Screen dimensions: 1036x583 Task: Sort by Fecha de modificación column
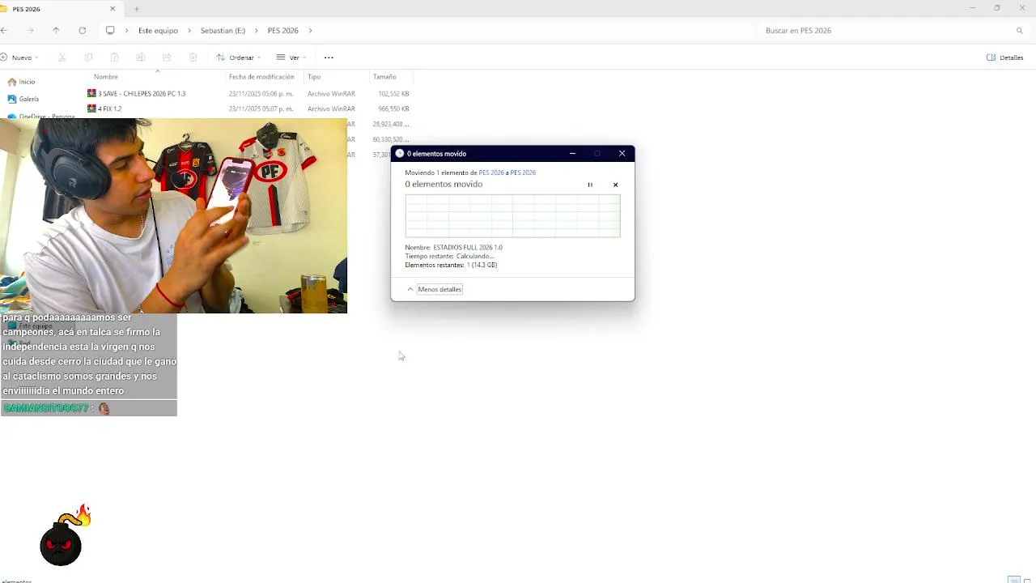point(261,77)
